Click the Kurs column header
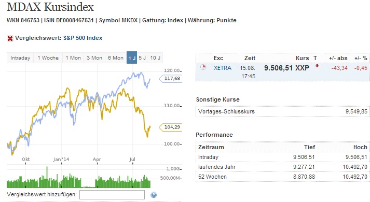 click(302, 58)
